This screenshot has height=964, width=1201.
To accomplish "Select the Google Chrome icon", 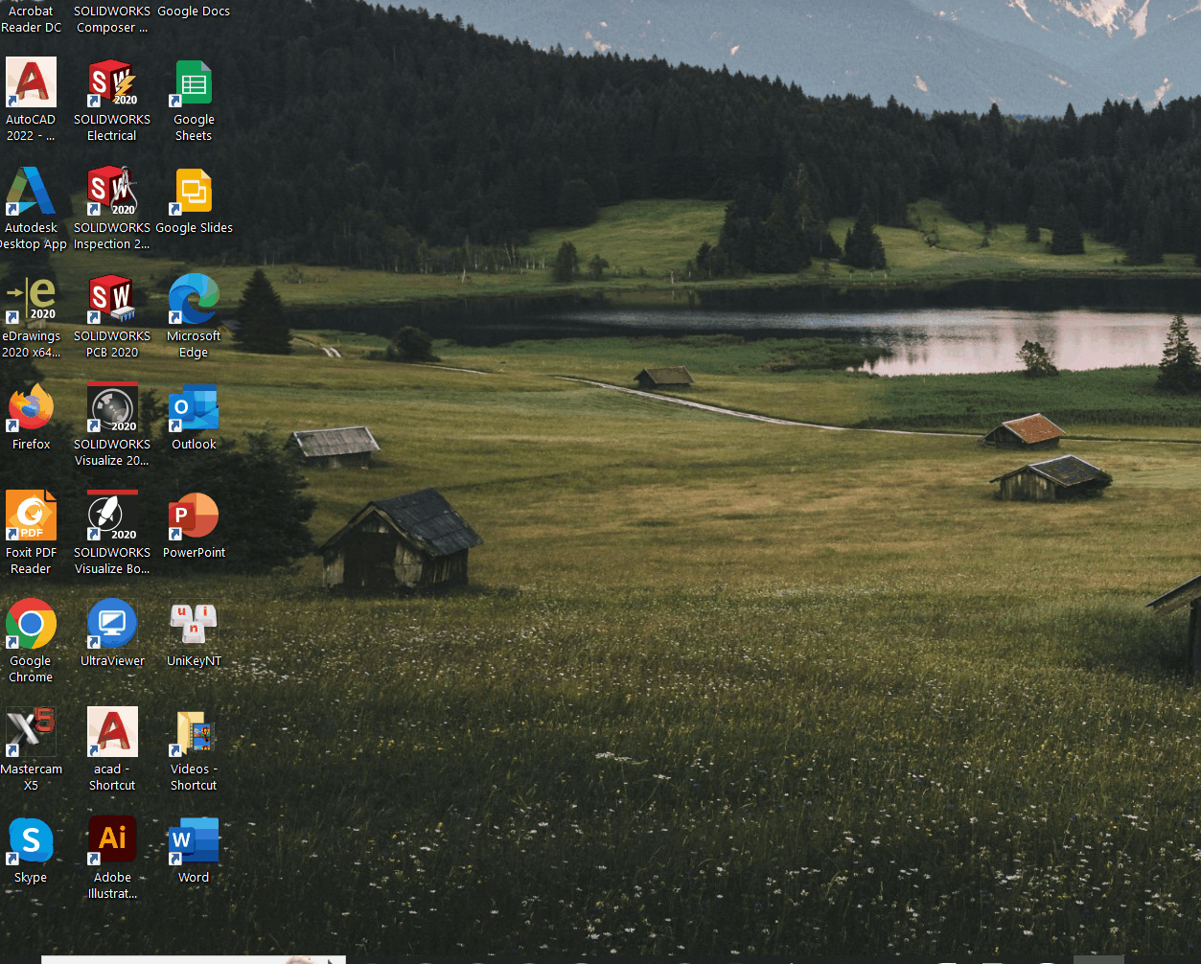I will click(x=31, y=625).
